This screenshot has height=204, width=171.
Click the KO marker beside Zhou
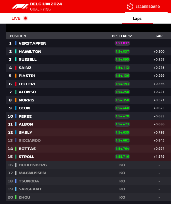click(122, 197)
